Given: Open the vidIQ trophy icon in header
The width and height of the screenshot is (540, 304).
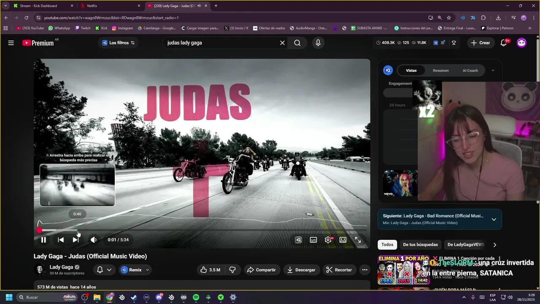Looking at the screenshot, I should pos(454,43).
